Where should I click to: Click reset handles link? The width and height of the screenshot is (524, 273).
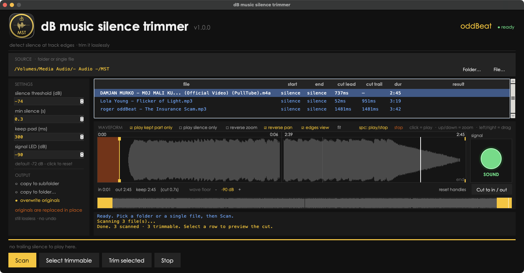[x=452, y=190]
